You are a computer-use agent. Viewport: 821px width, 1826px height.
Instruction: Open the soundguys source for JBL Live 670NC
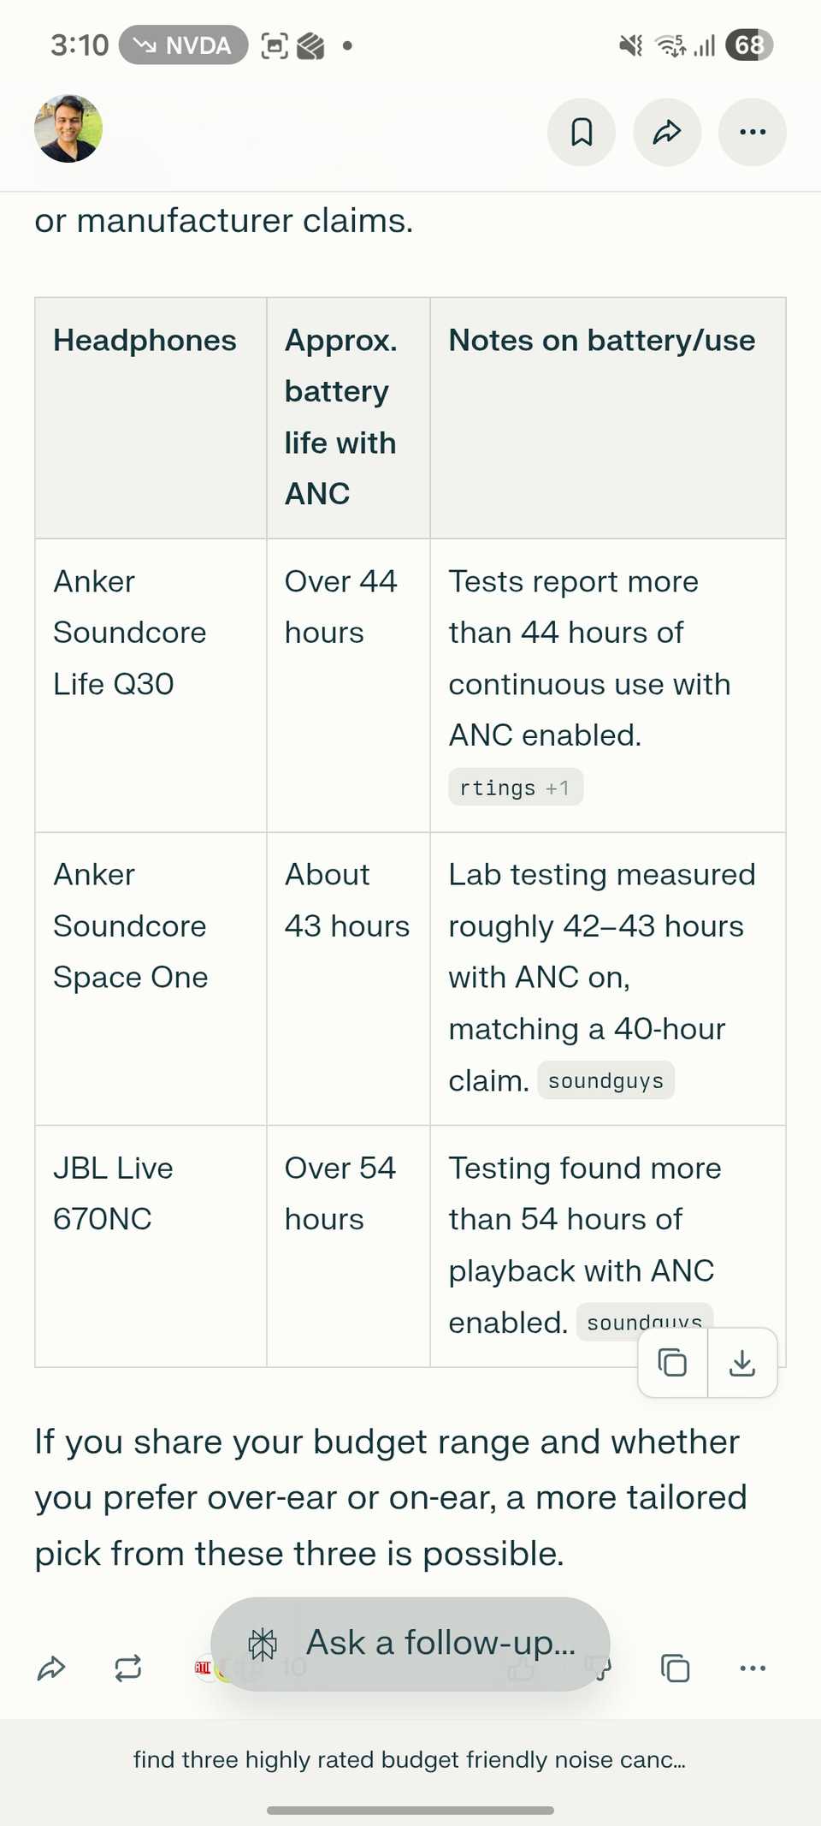644,1320
